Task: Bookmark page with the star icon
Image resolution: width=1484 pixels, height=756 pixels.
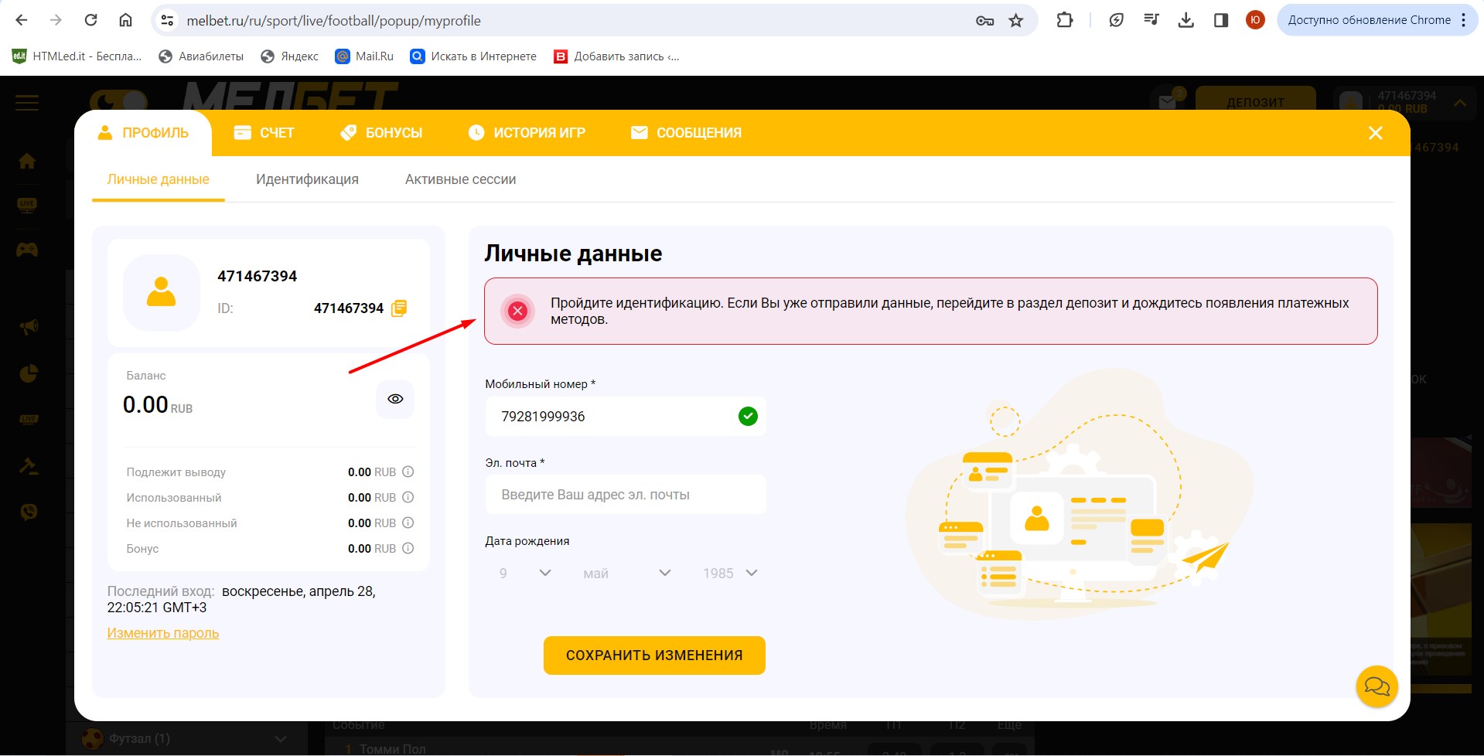Action: pyautogui.click(x=1016, y=21)
